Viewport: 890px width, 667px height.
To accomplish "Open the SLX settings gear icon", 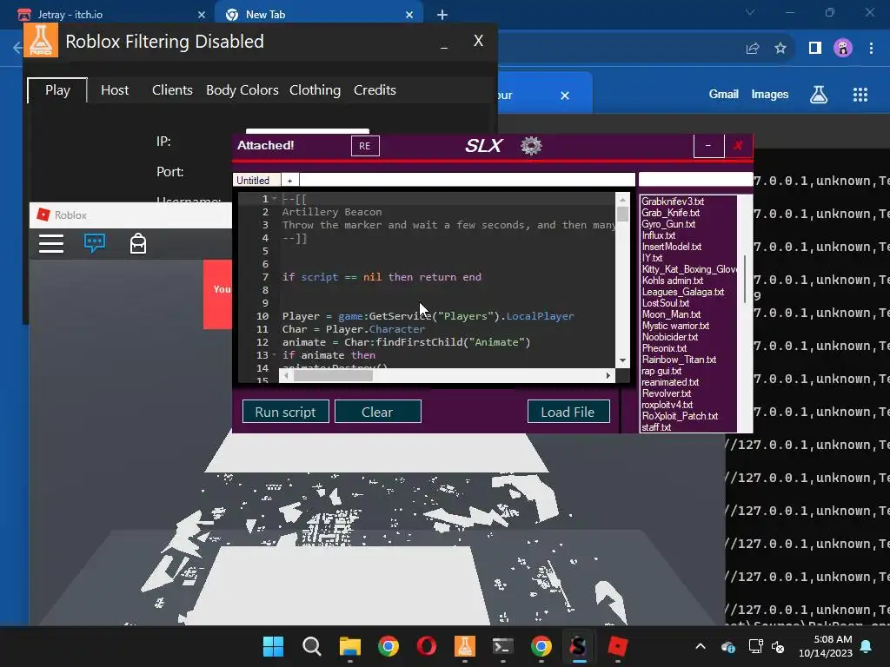I will pyautogui.click(x=531, y=146).
